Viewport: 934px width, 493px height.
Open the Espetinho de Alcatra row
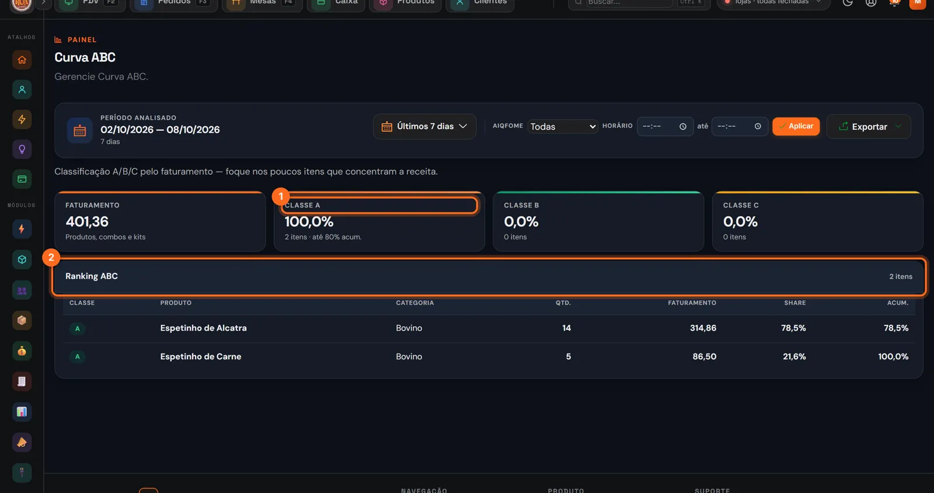point(489,328)
